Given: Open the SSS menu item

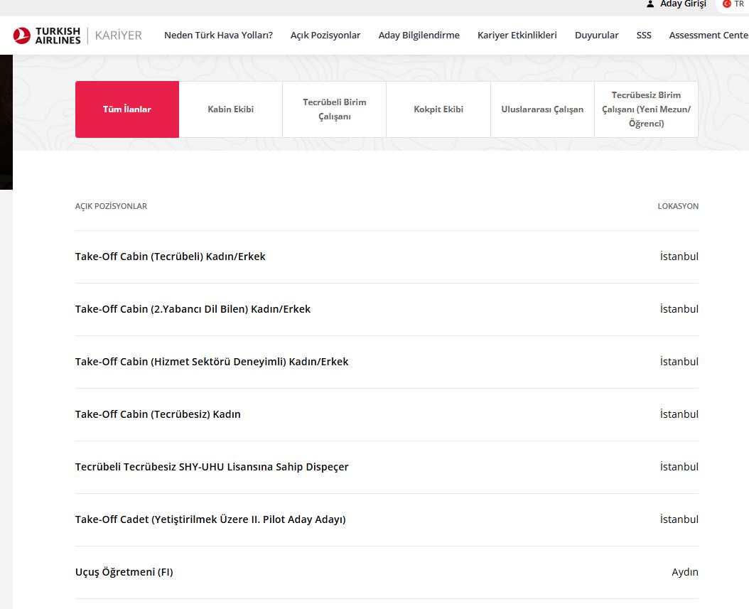Looking at the screenshot, I should 644,36.
